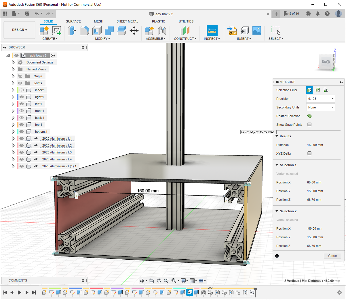Click the Create Sketch icon
The width and height of the screenshot is (346, 300).
tap(56, 30)
